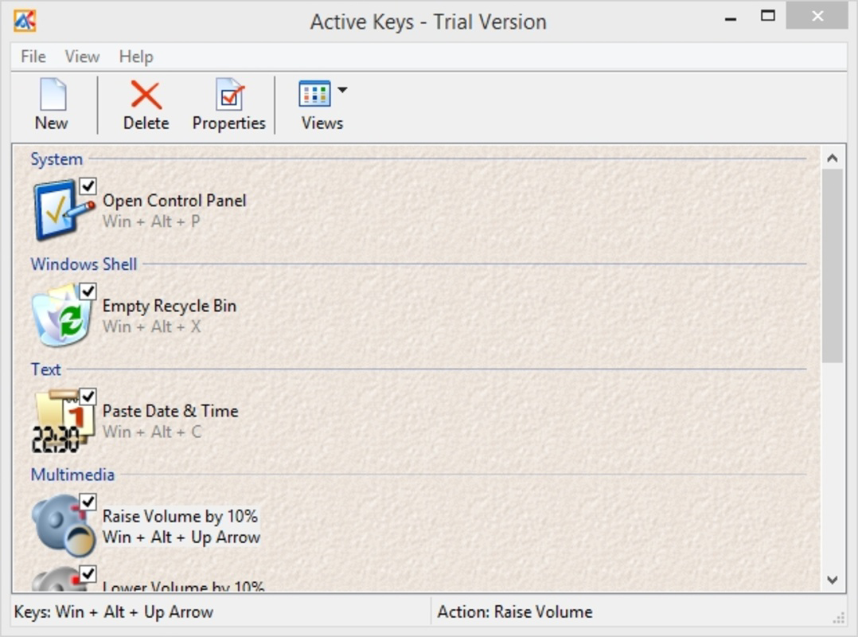
Task: Click the Multimedia group header
Action: point(72,475)
